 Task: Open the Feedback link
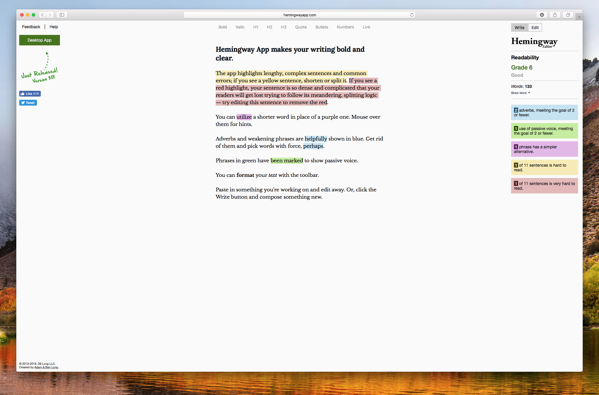31,27
